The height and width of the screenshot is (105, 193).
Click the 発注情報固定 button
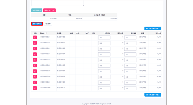coord(37,10)
